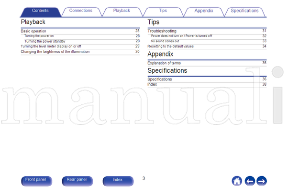
Task: Open the Connections tab
Action: [x=81, y=12]
